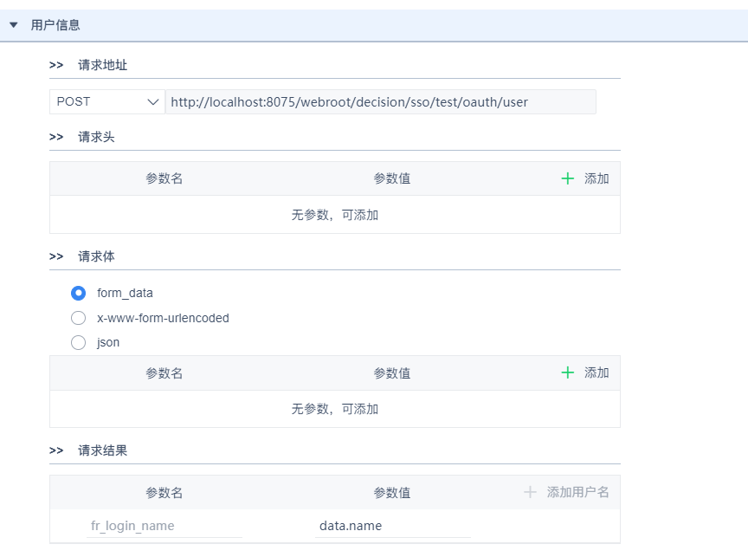748x557 pixels.
Task: Open the POST method dropdown
Action: point(106,102)
